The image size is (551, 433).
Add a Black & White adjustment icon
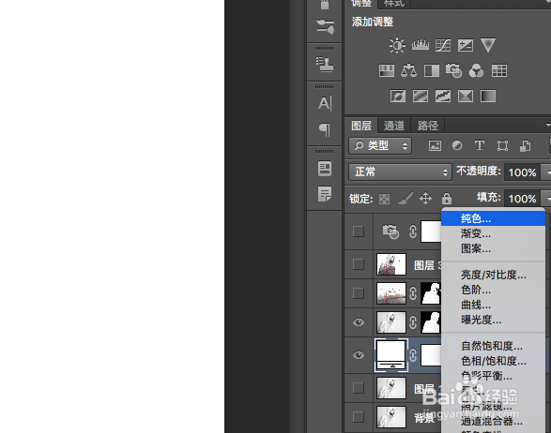coord(432,70)
